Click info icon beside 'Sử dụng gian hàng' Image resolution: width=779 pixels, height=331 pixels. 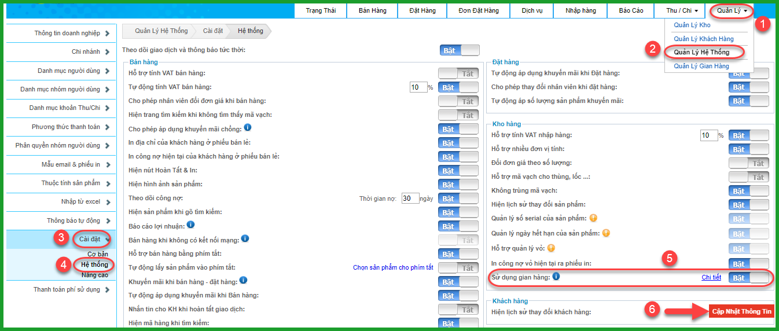pos(556,277)
